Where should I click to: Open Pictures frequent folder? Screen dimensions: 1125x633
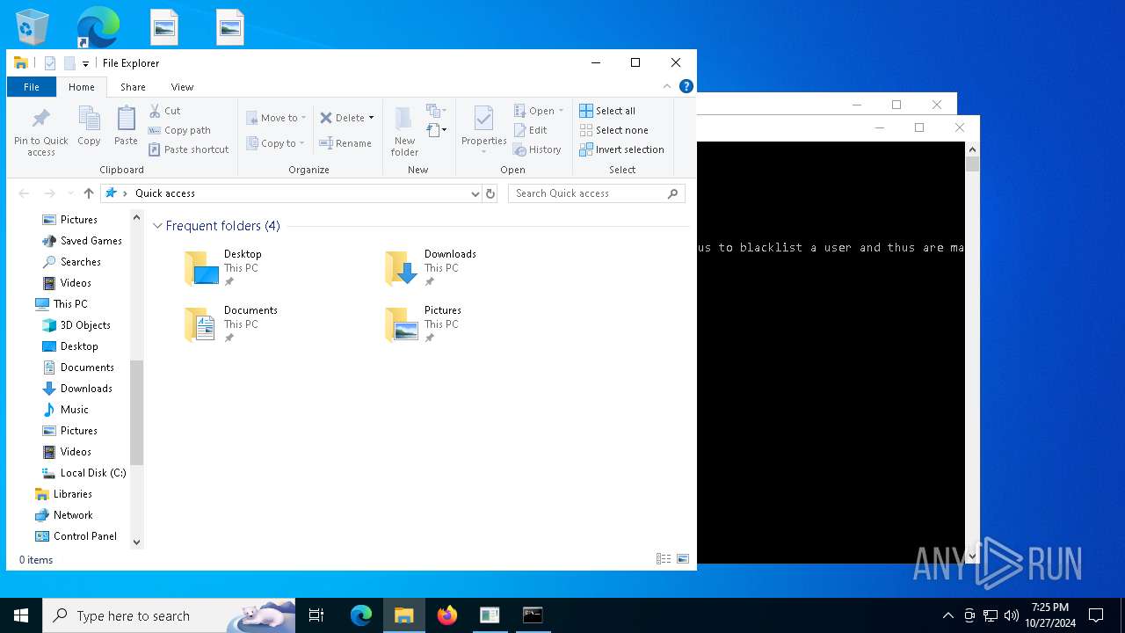coord(424,324)
